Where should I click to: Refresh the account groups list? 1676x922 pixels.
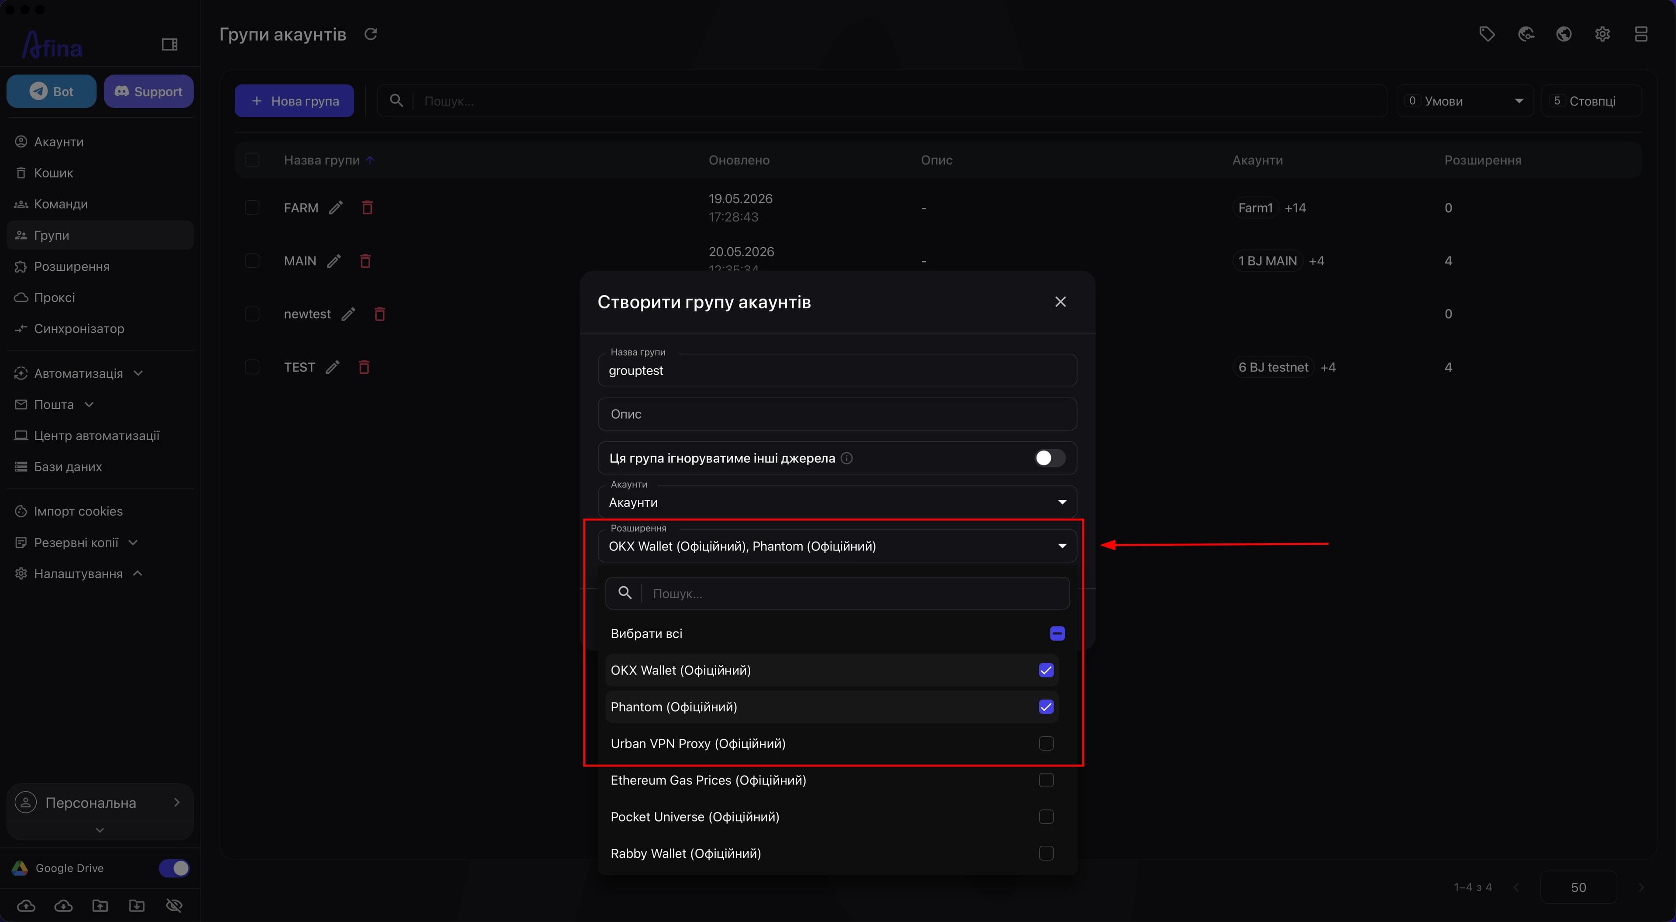370,34
